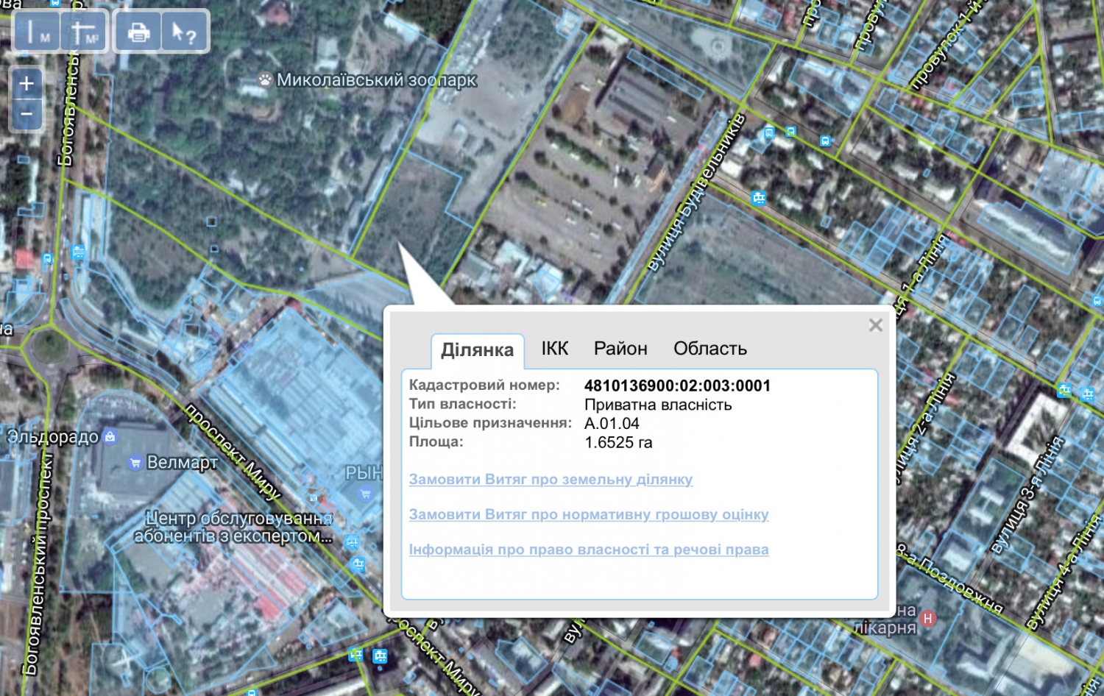Open the Область tab

click(710, 349)
